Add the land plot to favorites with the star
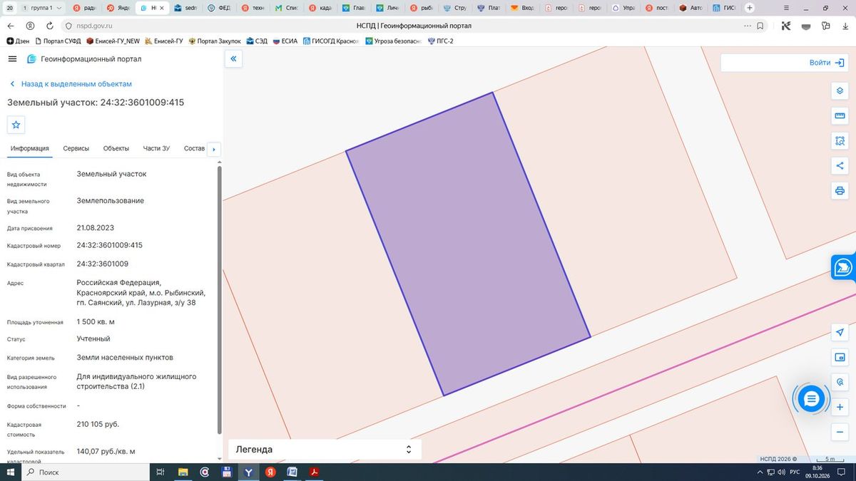856x481 pixels. 16,125
